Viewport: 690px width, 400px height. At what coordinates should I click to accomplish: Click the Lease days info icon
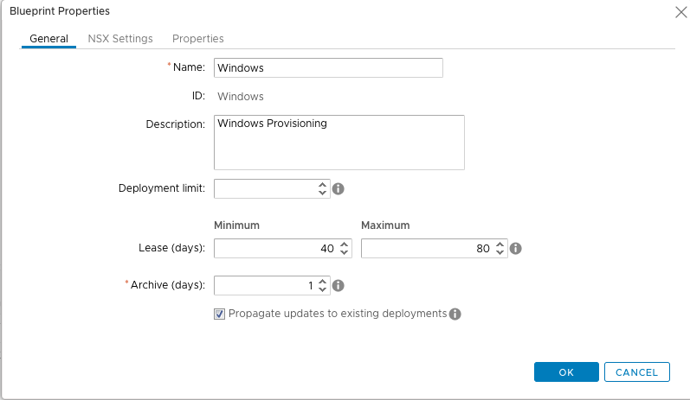click(x=516, y=249)
